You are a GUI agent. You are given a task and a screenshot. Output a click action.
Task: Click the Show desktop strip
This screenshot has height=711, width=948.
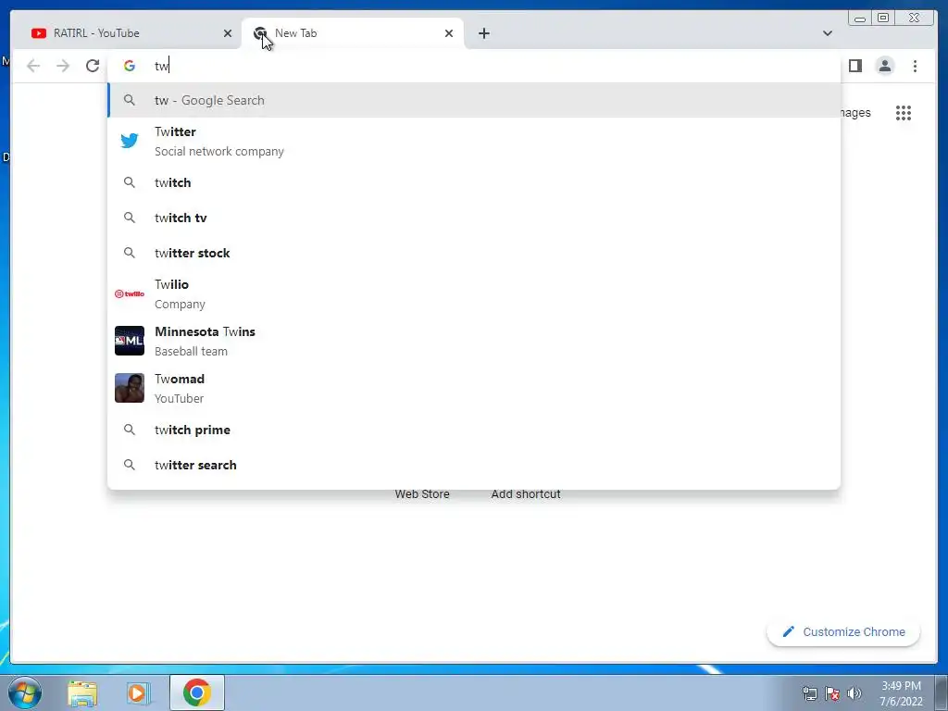point(942,692)
